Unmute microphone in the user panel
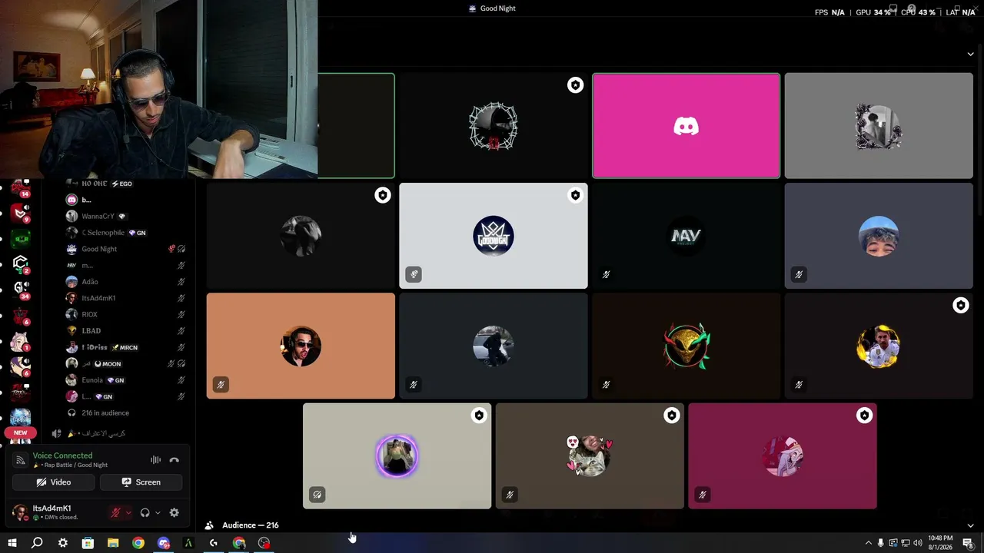The image size is (984, 553). (116, 512)
